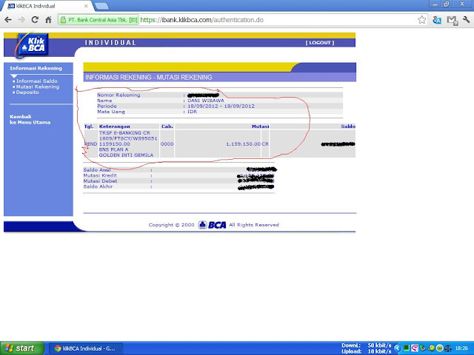Click the KlikBCA logo
The image size is (474, 355).
pos(33,44)
